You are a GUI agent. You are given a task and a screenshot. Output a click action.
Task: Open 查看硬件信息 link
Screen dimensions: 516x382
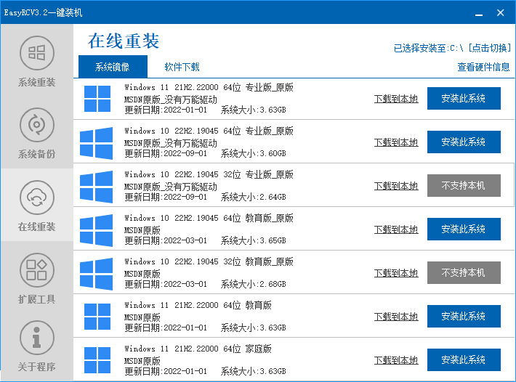coord(483,67)
